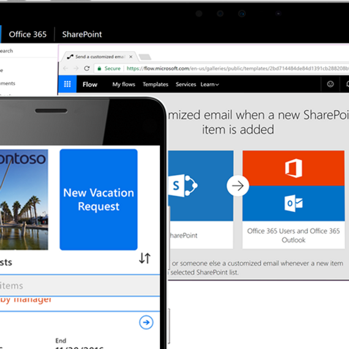Click the browser reload icon
Screen dimensions: 349x349
coord(87,69)
